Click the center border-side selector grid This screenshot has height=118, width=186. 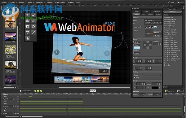click(x=148, y=45)
